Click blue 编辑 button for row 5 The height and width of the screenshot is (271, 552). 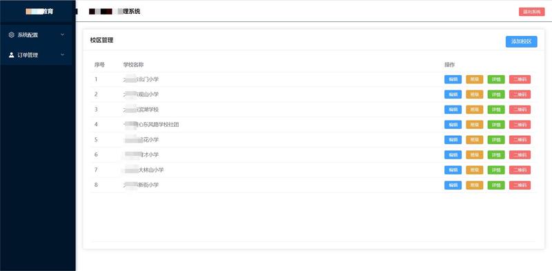[x=453, y=140]
